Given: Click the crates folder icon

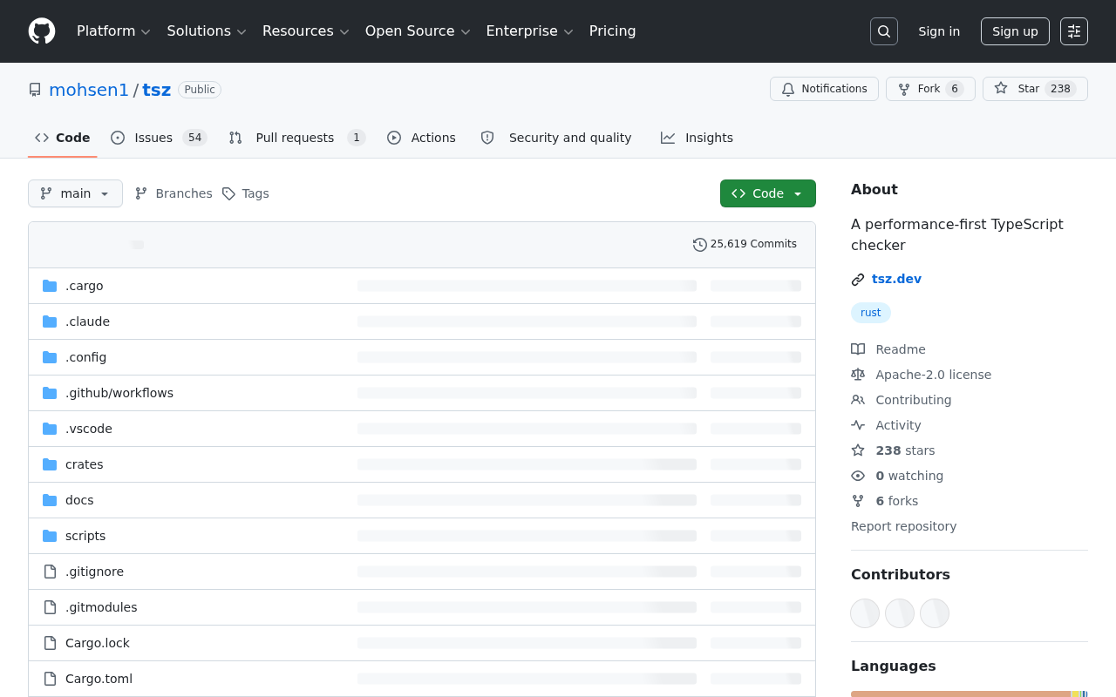Looking at the screenshot, I should click(50, 464).
